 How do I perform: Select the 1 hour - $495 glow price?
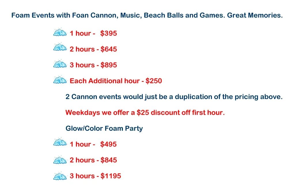[x=93, y=144]
